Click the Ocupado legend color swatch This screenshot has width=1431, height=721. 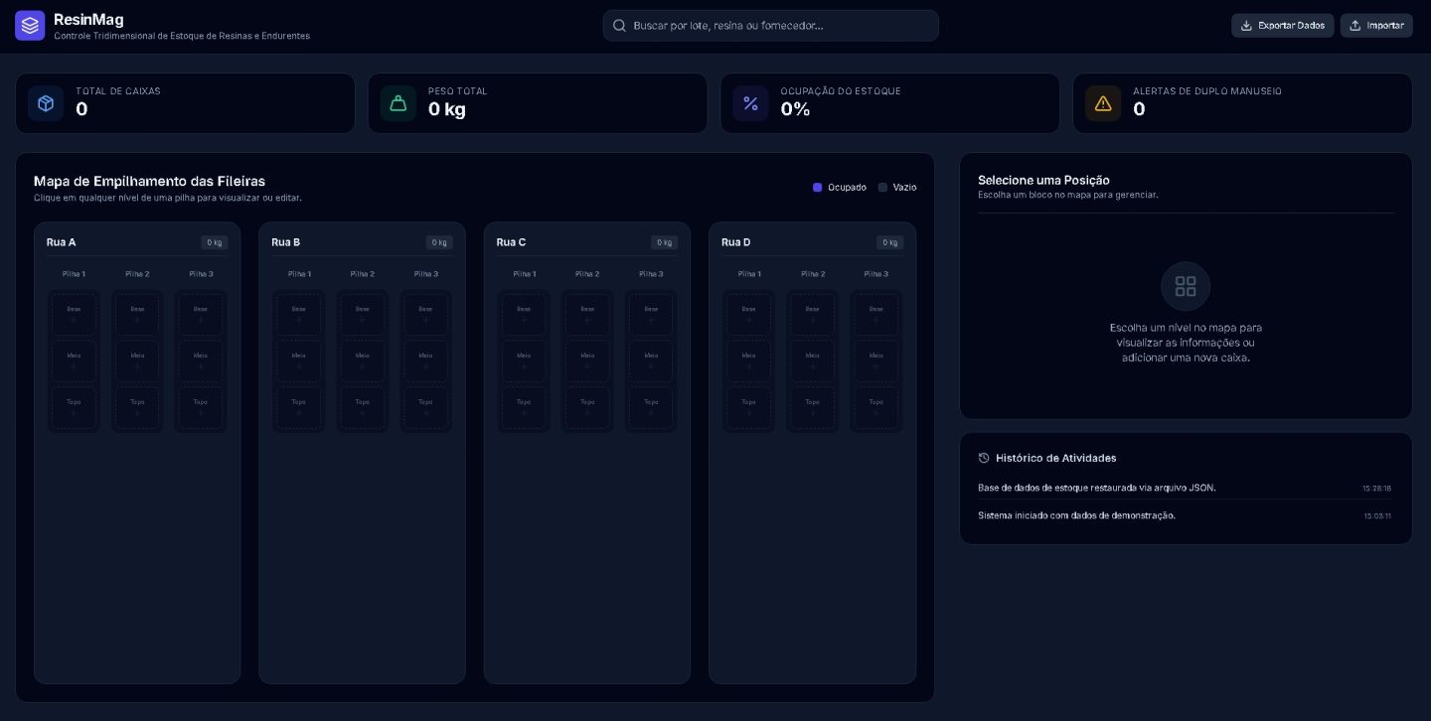click(818, 188)
